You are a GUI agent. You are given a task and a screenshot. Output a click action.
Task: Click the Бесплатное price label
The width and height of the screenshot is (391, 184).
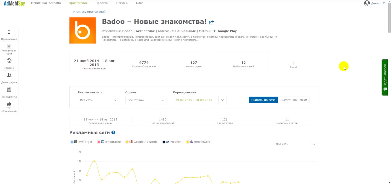(x=145, y=31)
